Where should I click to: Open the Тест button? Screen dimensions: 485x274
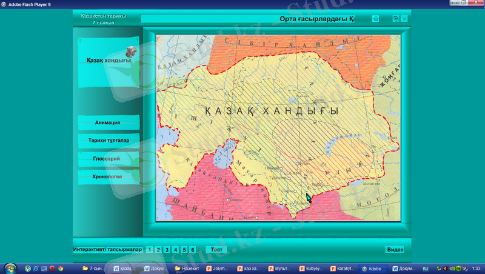216,250
